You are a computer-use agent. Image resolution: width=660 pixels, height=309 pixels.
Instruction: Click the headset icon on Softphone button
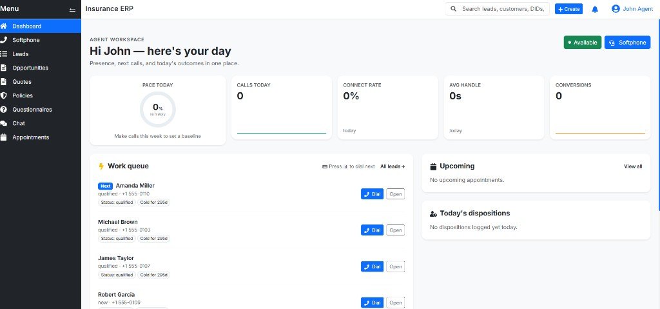612,43
